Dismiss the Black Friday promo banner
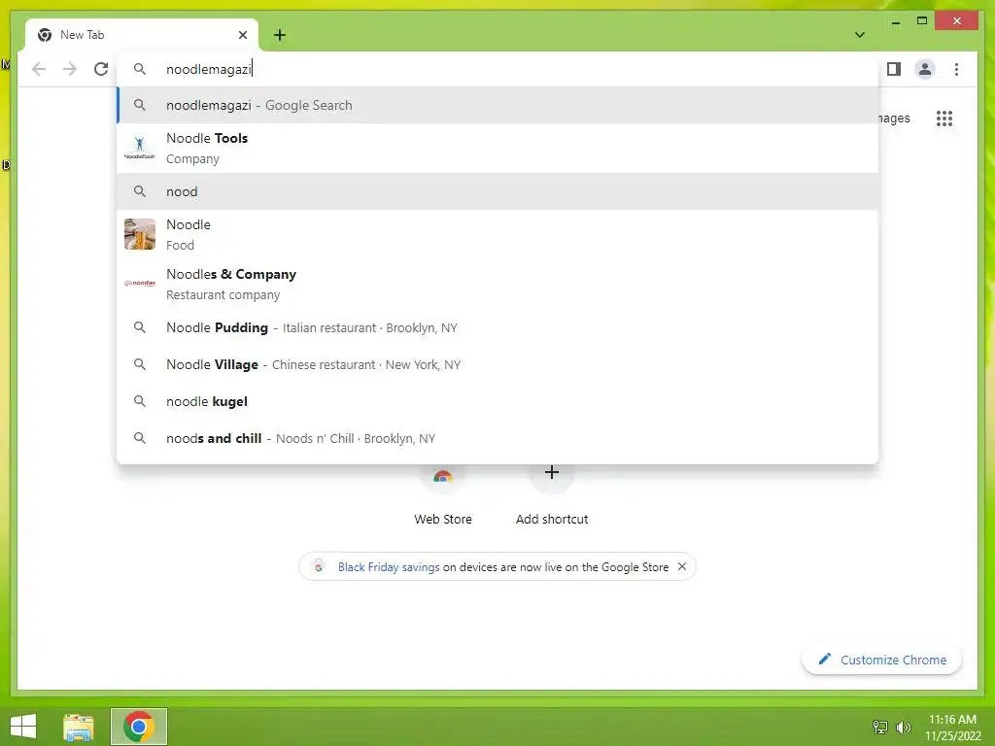 click(x=682, y=566)
